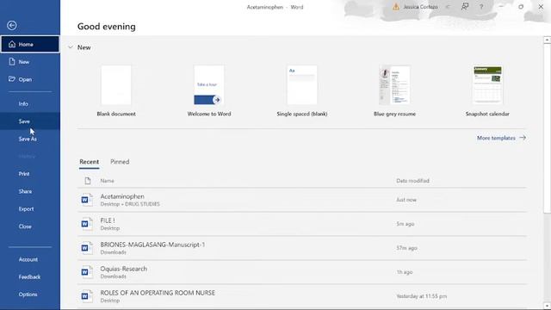Open ROLES OF AN OPERATING ROOM NURSE document
This screenshot has width=551, height=310.
coord(302,296)
